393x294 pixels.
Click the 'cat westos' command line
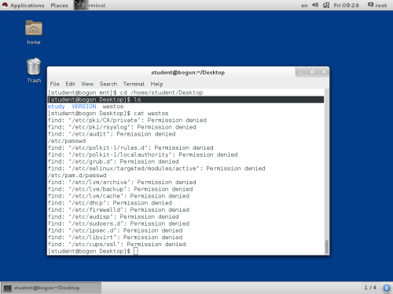tap(108, 114)
